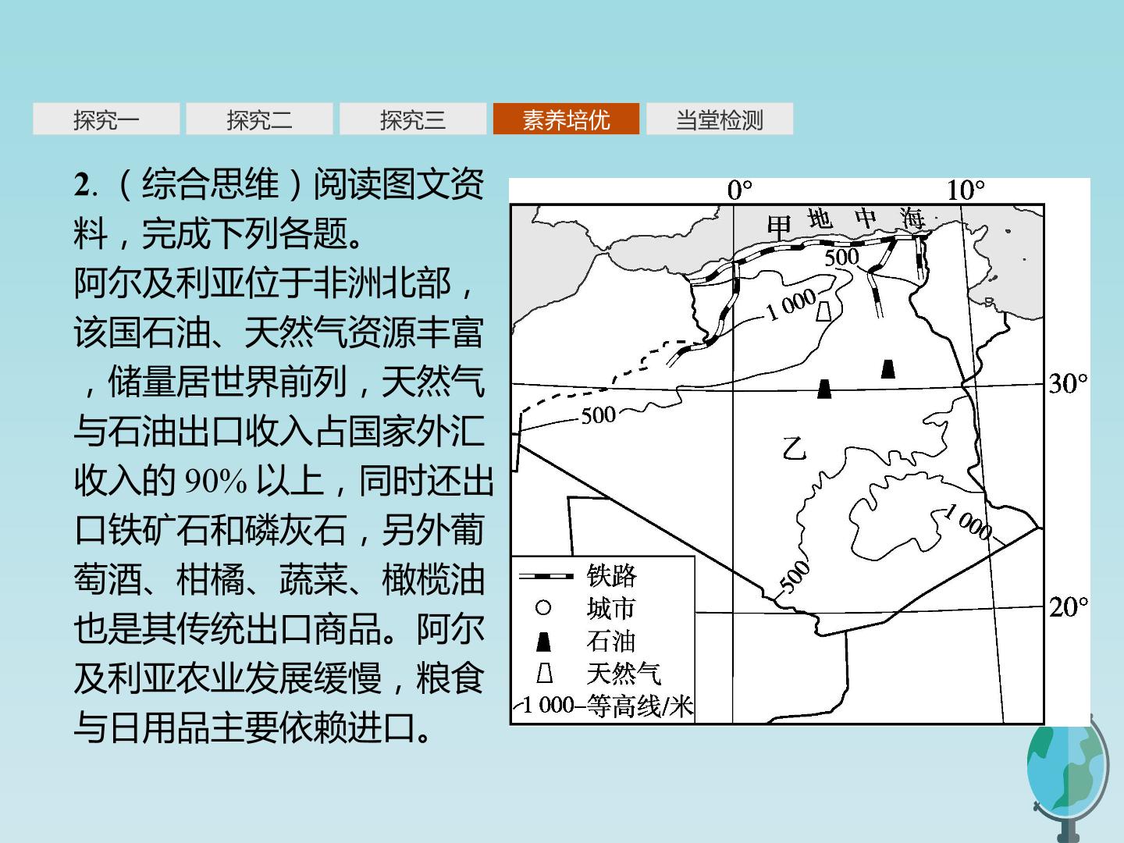Click the 20° latitude label
The width and height of the screenshot is (1124, 843).
1068,606
